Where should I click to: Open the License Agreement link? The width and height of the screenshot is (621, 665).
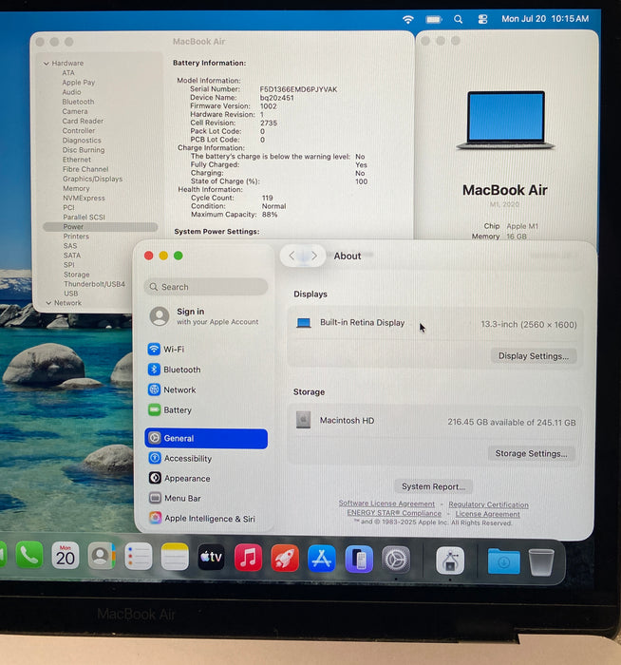click(x=487, y=514)
